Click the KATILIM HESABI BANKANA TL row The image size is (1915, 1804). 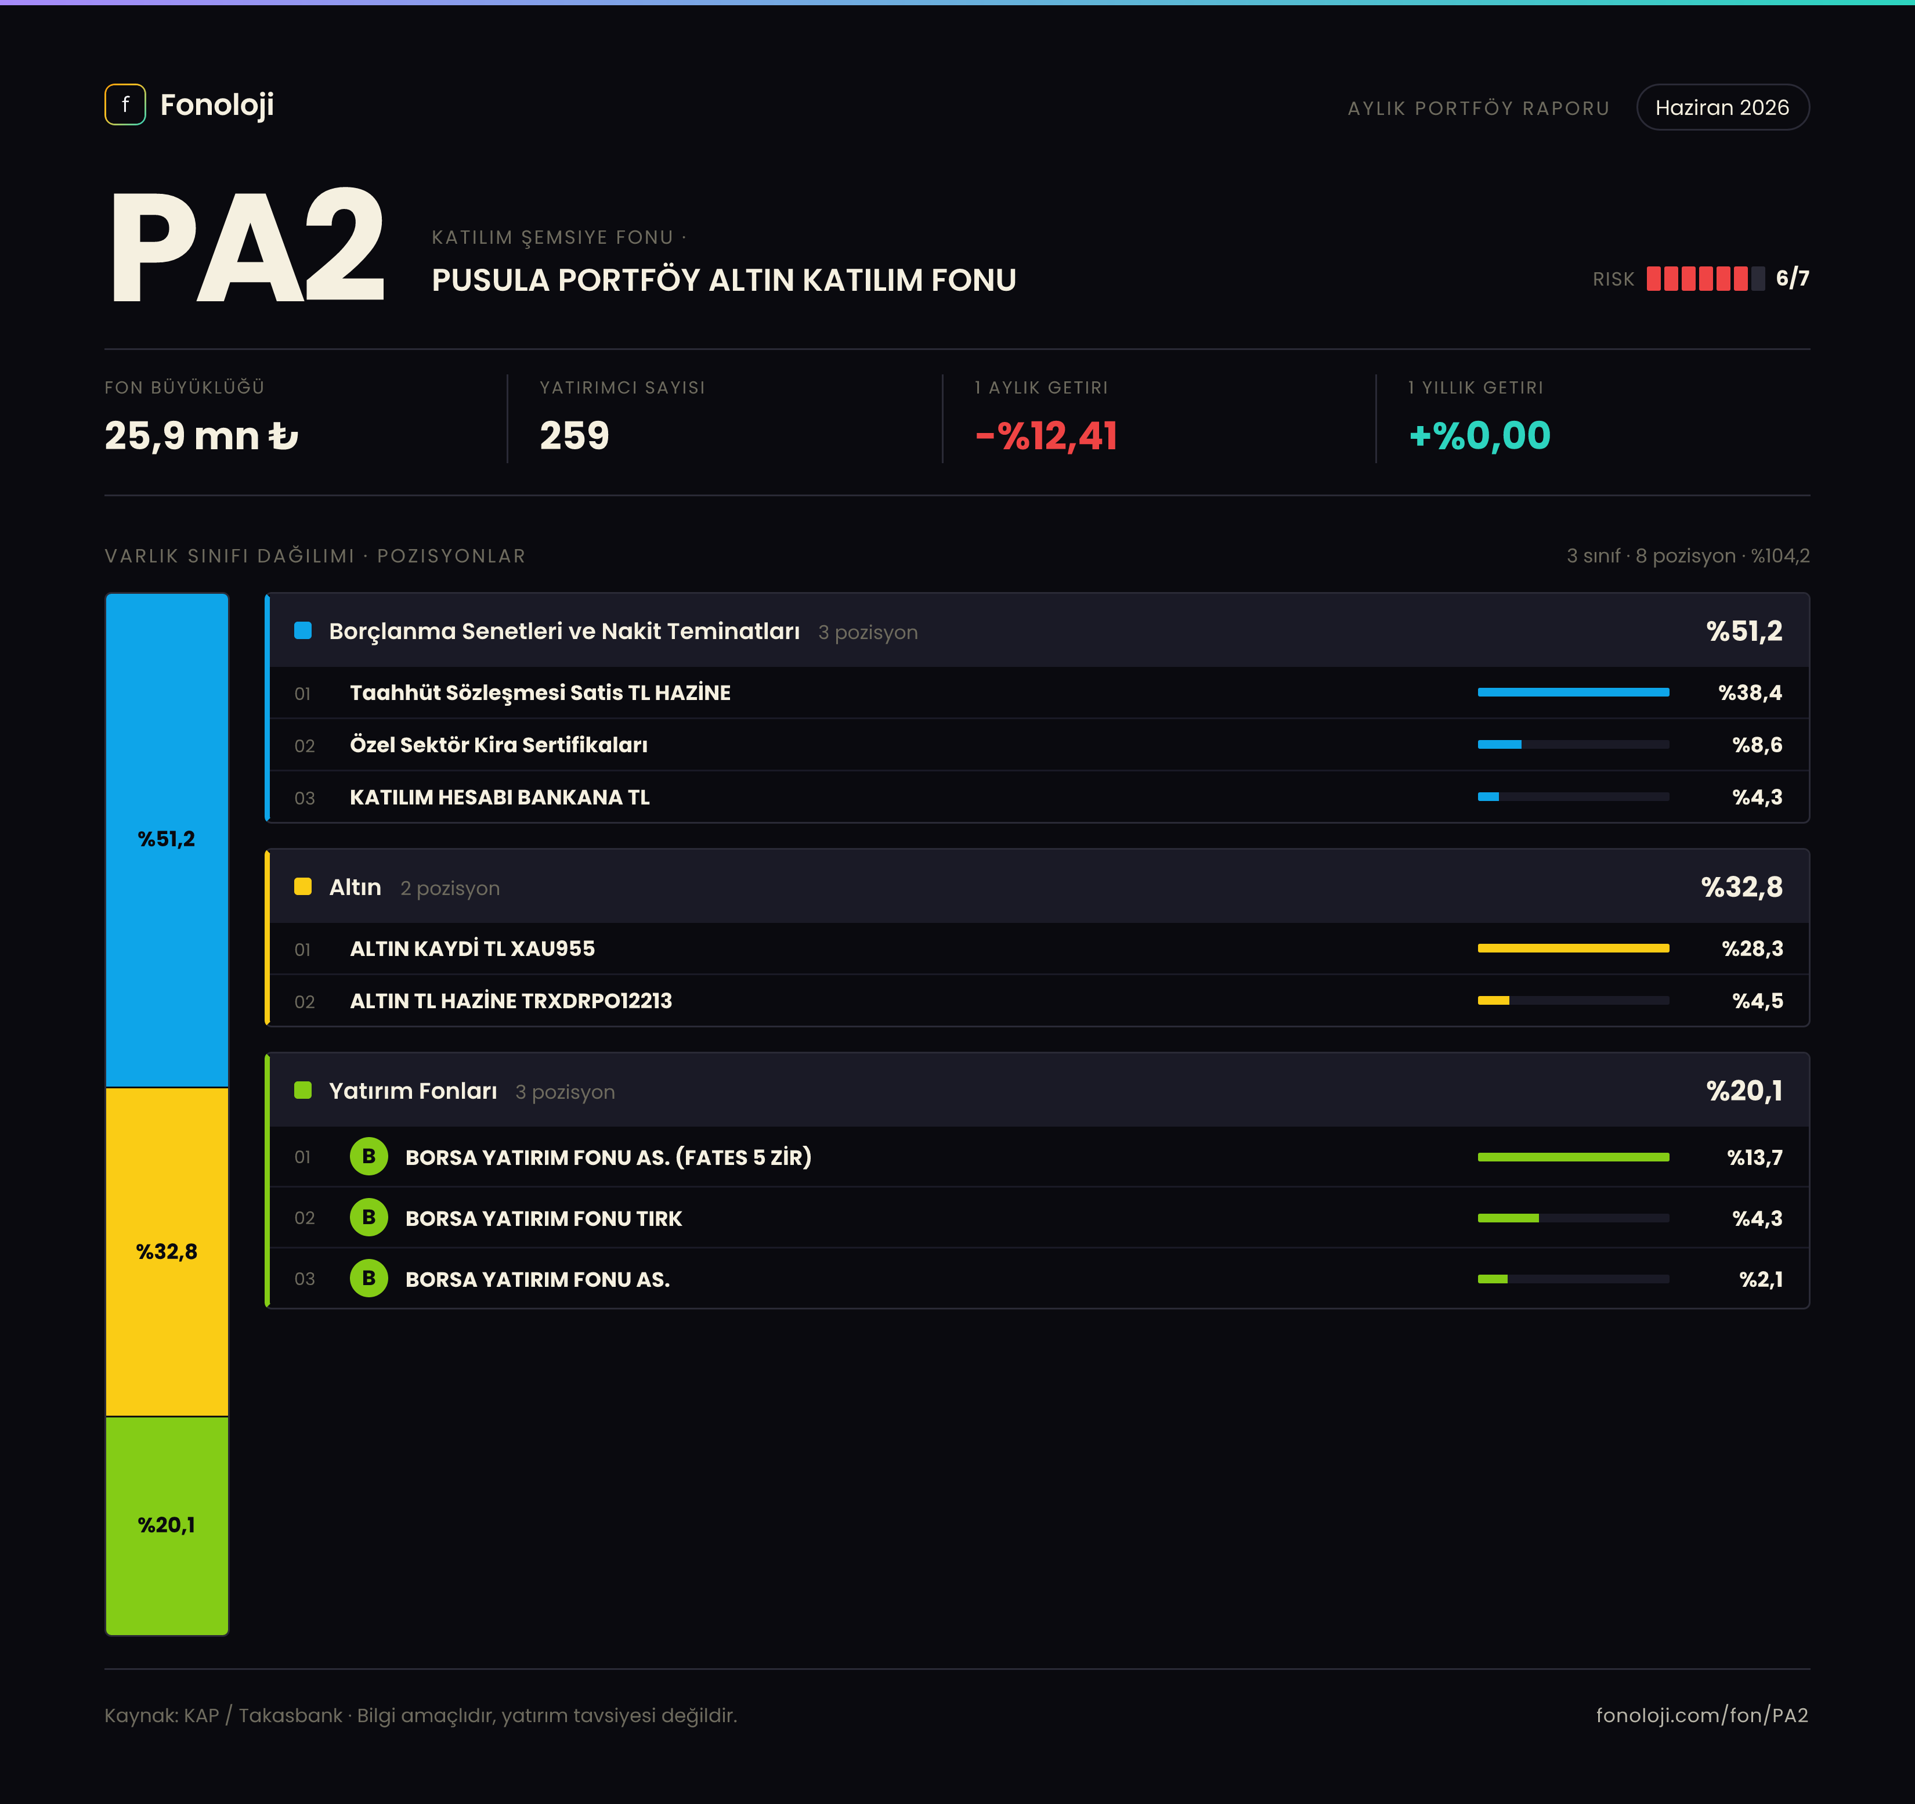(x=1038, y=797)
